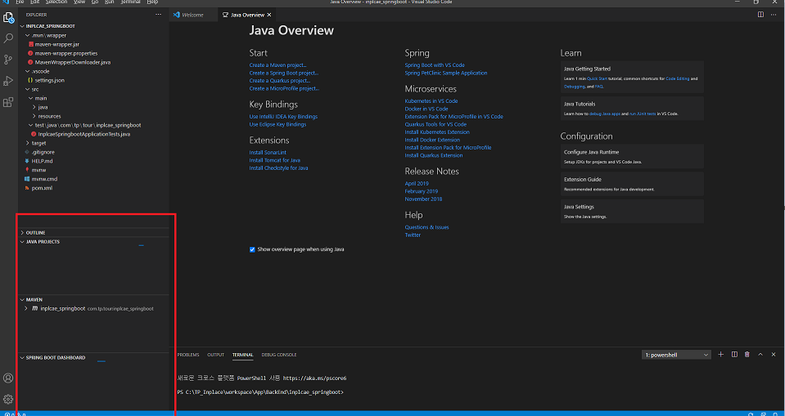Split the editor to the right

pyautogui.click(x=760, y=15)
